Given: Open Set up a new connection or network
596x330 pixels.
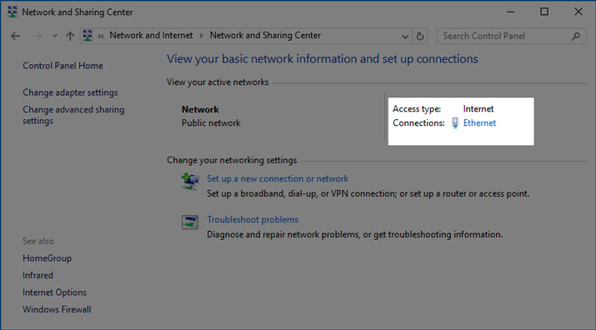Looking at the screenshot, I should (278, 178).
